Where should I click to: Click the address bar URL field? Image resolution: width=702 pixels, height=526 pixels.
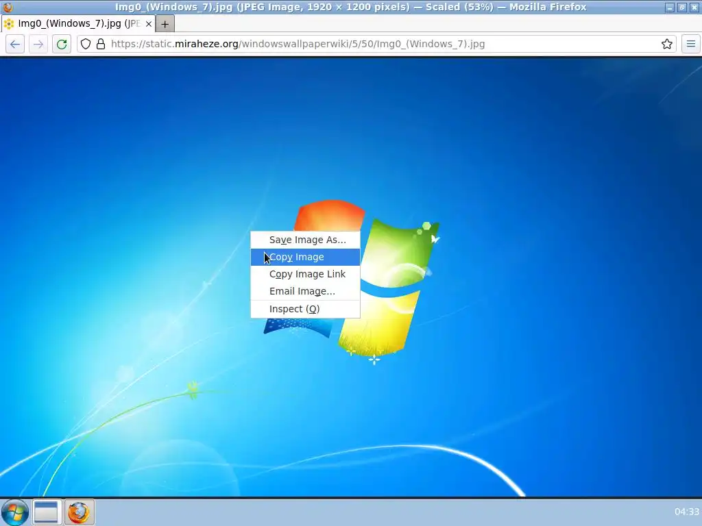point(376,44)
